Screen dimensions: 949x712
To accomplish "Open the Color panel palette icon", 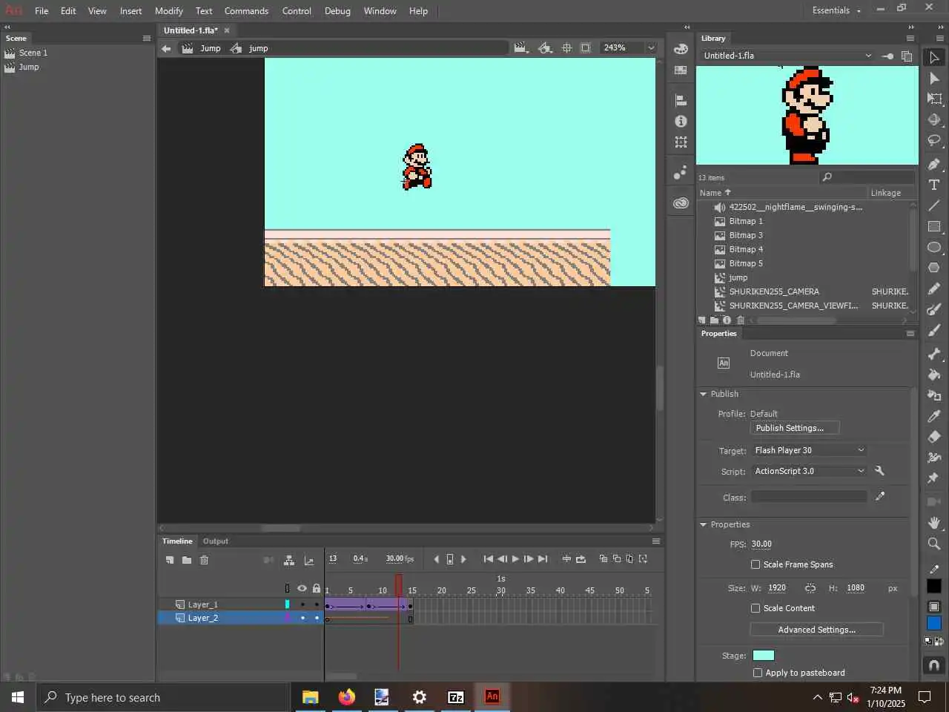I will tap(681, 49).
